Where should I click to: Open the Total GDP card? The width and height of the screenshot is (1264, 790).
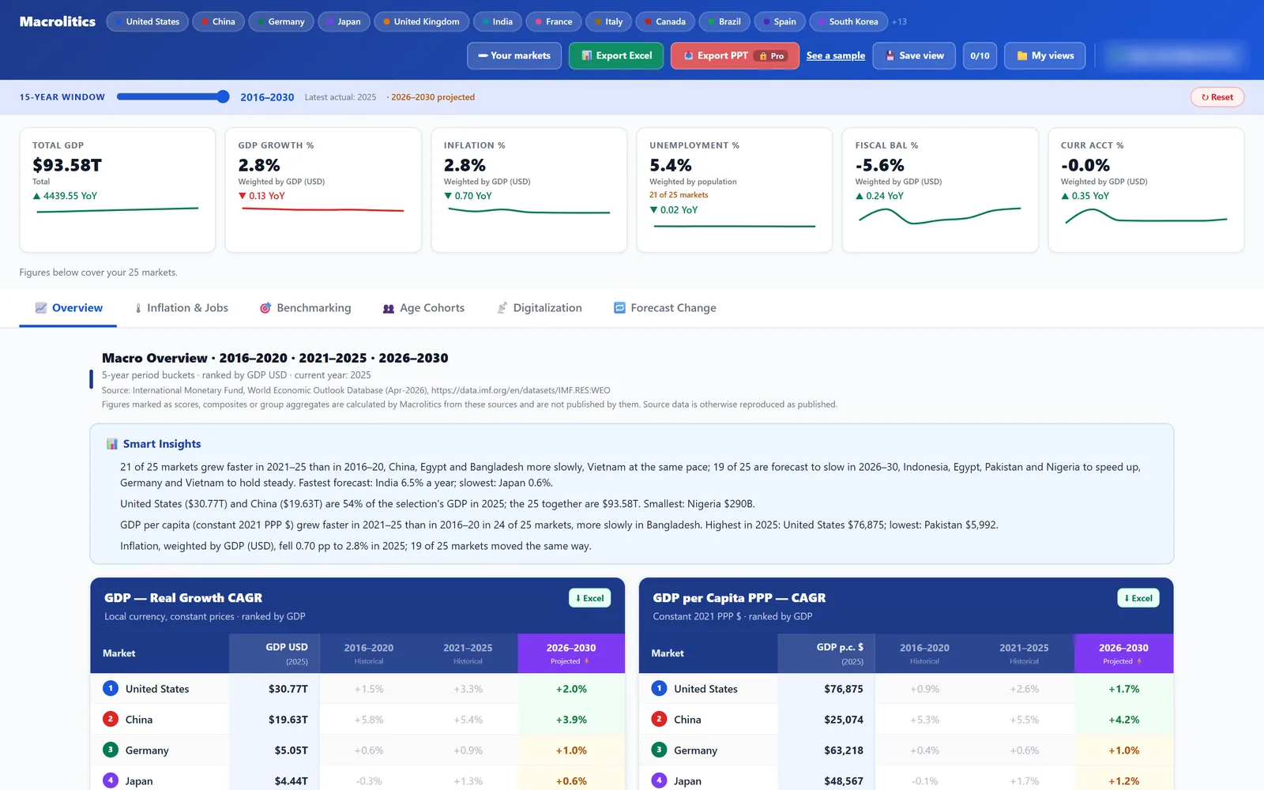pyautogui.click(x=118, y=190)
